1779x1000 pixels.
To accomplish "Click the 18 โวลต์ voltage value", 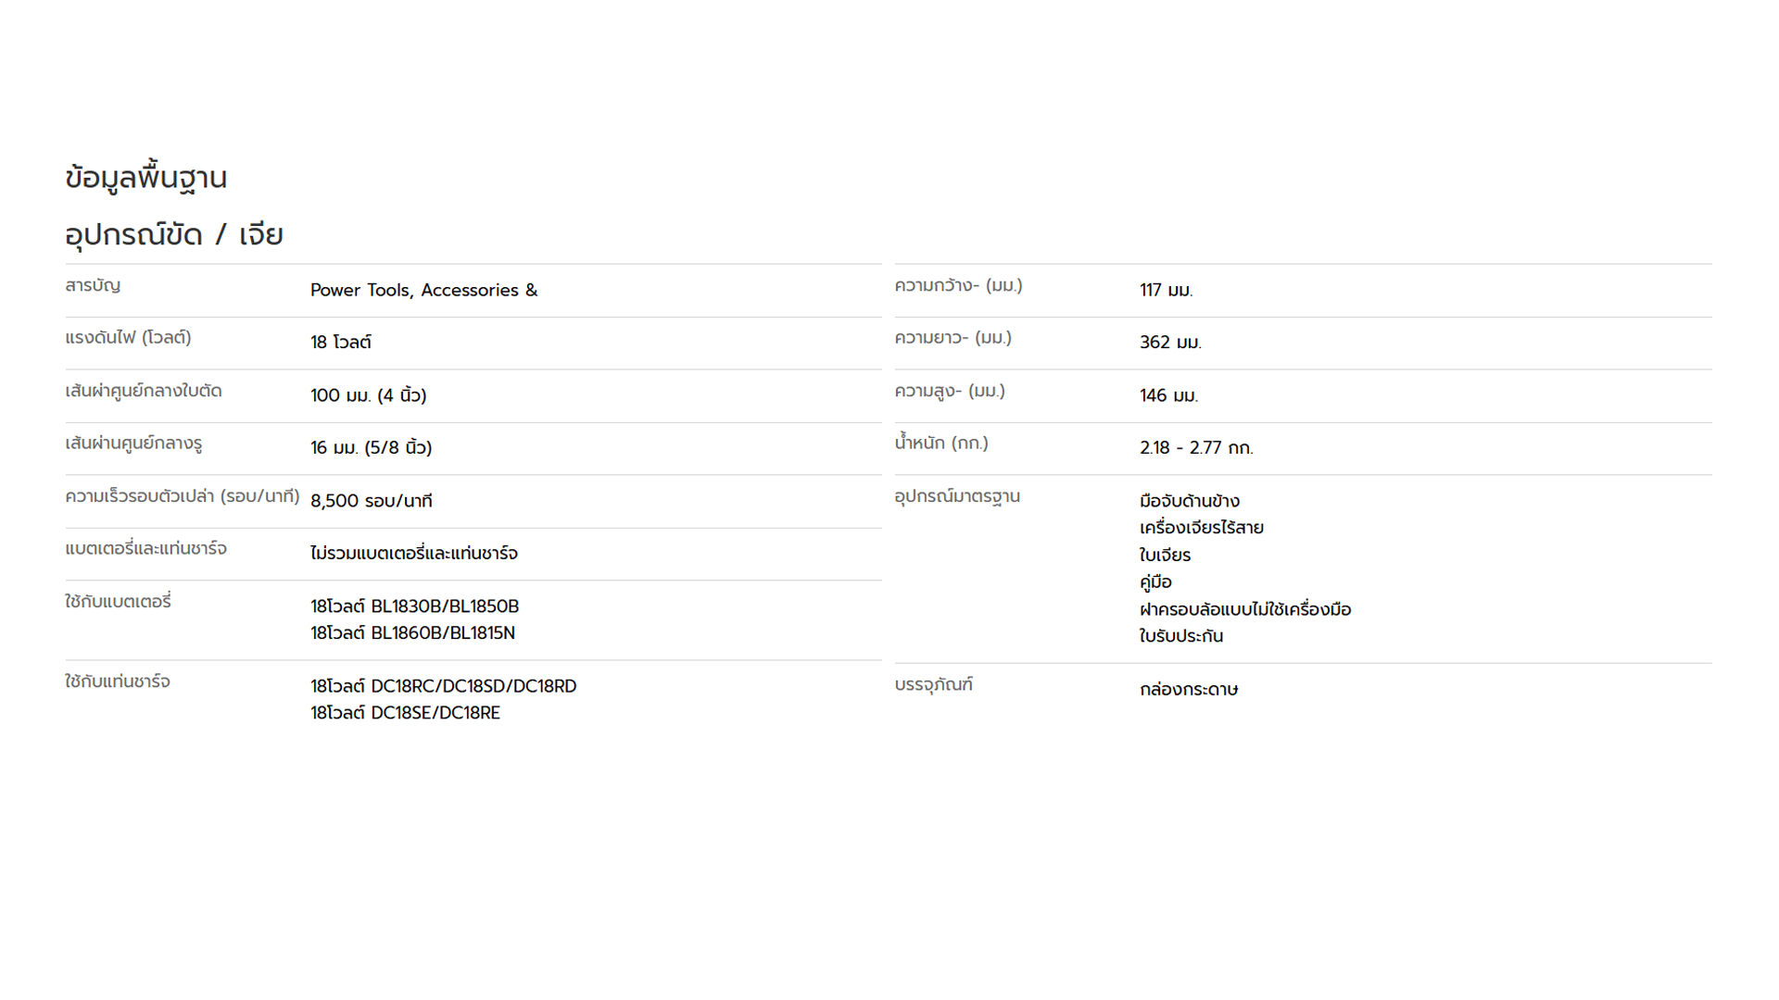I will [x=341, y=343].
